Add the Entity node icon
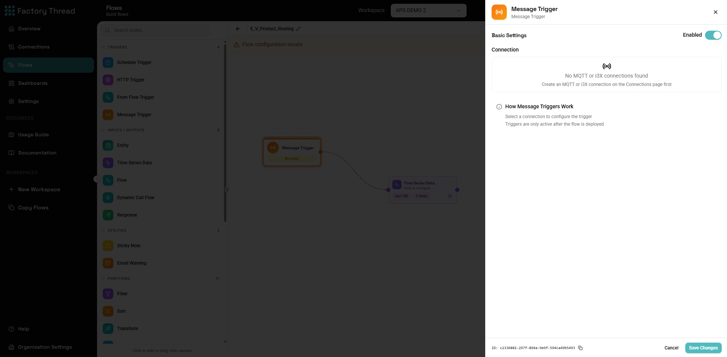The height and width of the screenshot is (357, 727). pyautogui.click(x=108, y=145)
